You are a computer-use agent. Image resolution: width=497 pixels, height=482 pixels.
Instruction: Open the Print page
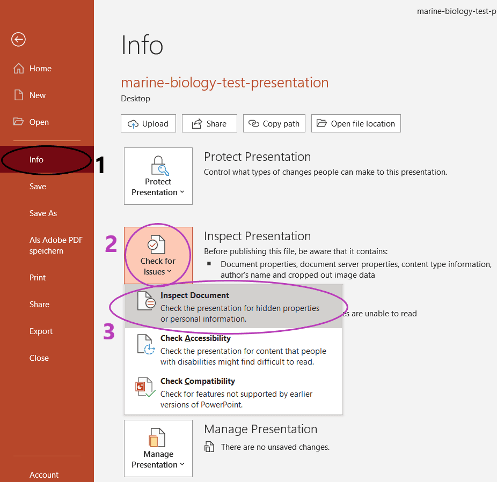click(38, 278)
